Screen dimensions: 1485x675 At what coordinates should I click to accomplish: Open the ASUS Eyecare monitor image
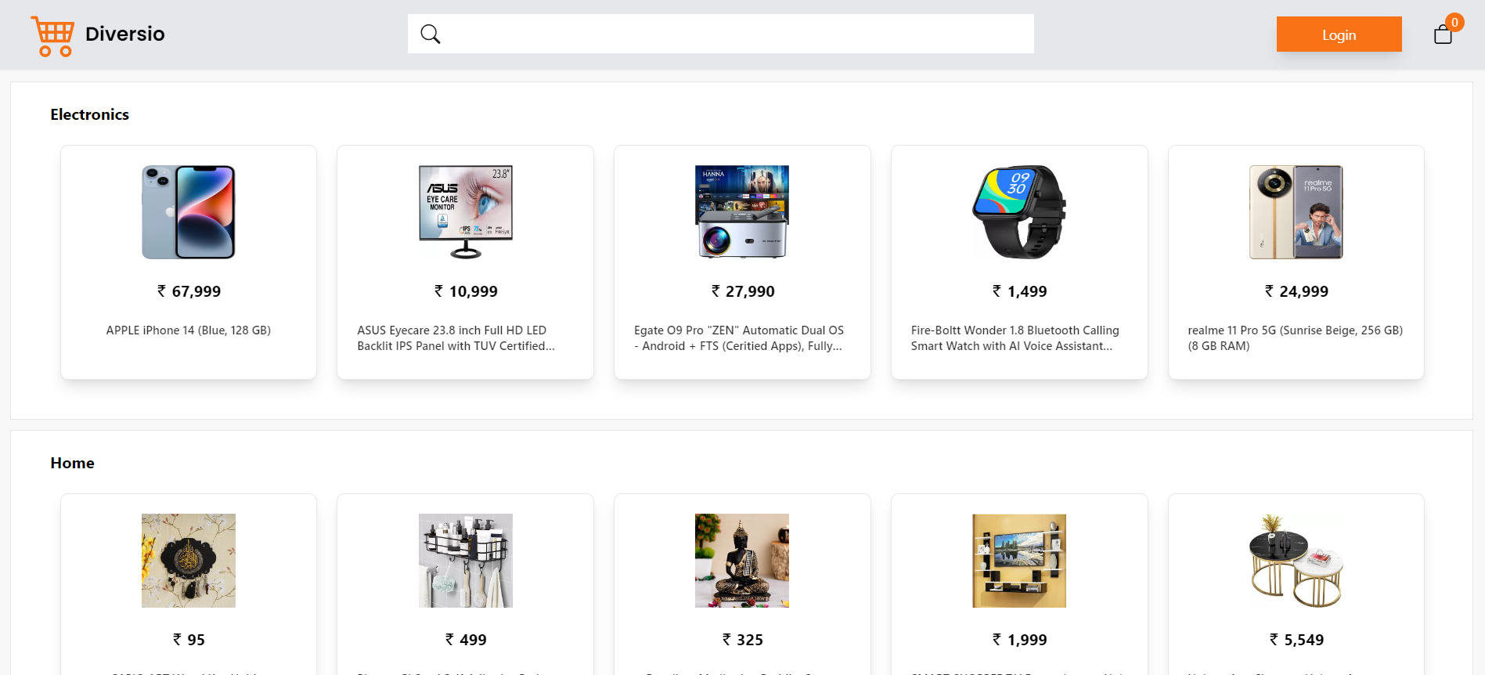[466, 212]
